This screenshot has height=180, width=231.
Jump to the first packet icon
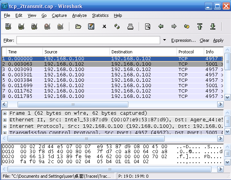point(200,26)
